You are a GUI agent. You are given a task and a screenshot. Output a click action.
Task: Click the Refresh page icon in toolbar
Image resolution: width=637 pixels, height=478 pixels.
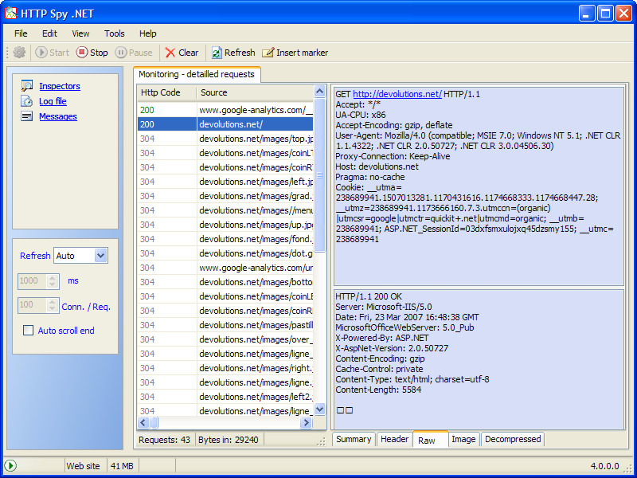217,53
